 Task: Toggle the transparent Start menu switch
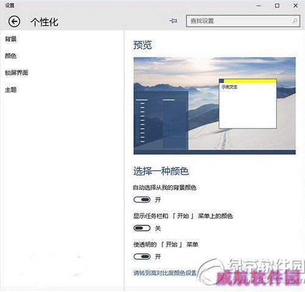(142, 257)
